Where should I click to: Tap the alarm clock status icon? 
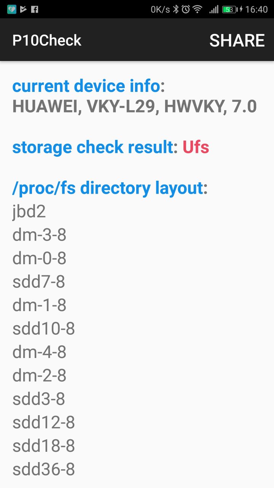186,9
